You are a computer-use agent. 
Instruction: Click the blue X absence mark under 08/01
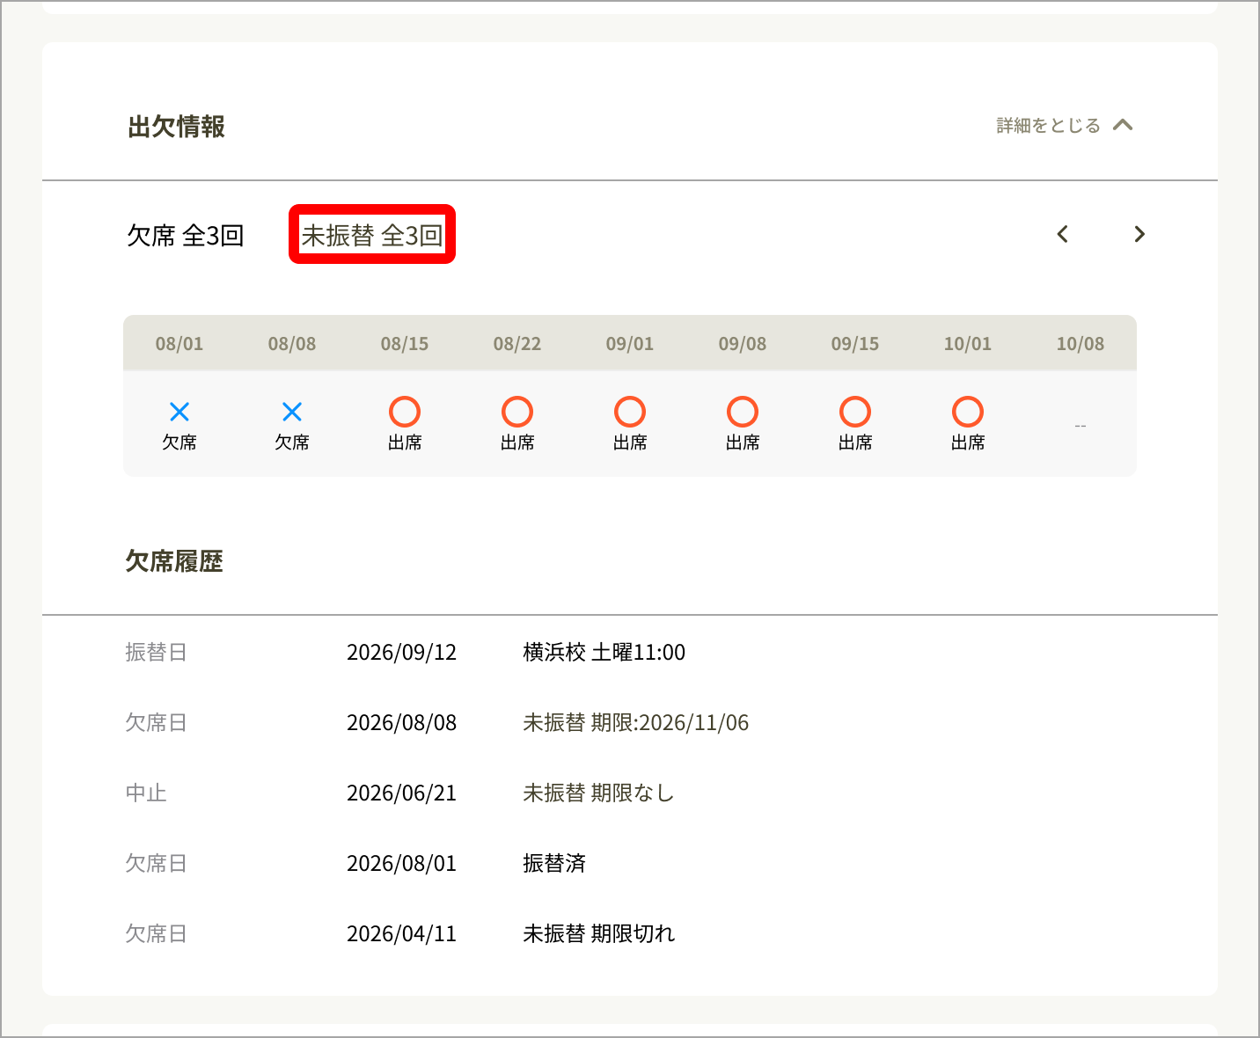(179, 412)
